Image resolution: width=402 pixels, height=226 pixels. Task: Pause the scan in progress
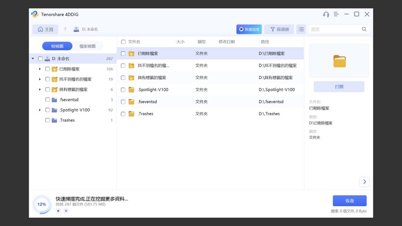66,211
